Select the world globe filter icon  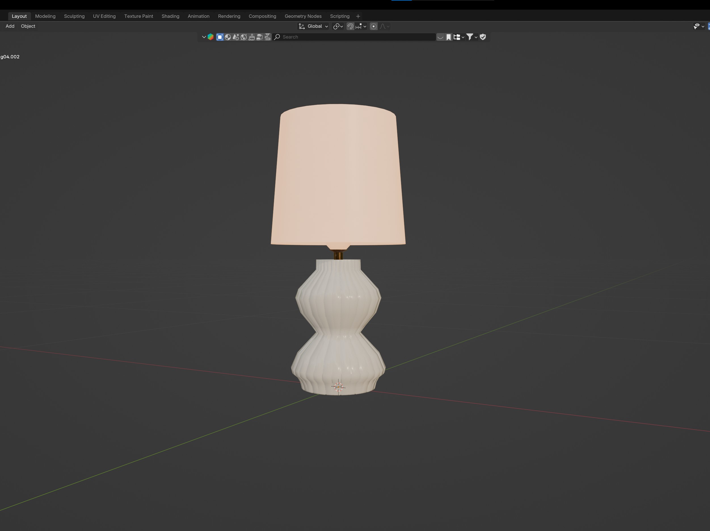(x=244, y=37)
